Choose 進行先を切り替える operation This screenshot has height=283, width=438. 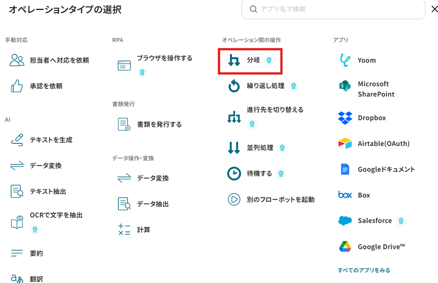[265, 117]
